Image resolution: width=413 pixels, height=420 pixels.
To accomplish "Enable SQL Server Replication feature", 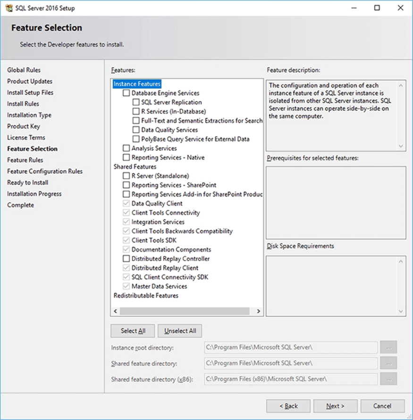I will pos(136,102).
